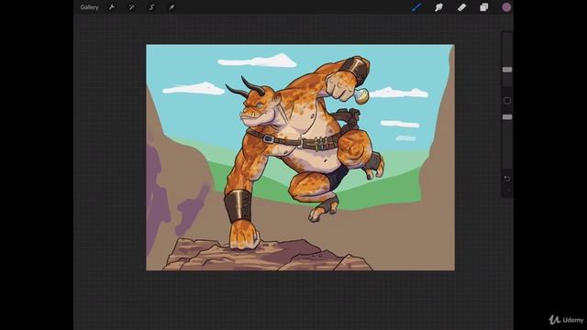Adjust the brush size slider handle
This screenshot has height=330, width=587.
coord(507,70)
